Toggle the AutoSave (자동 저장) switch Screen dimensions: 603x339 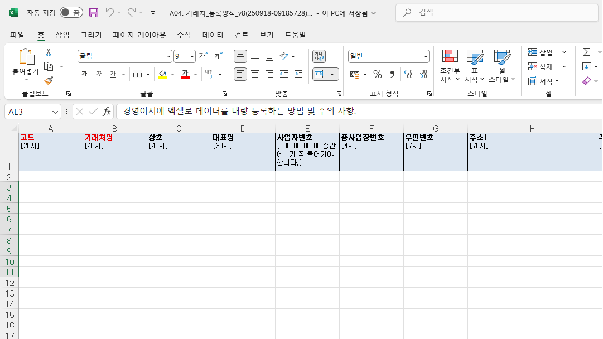[x=71, y=12]
